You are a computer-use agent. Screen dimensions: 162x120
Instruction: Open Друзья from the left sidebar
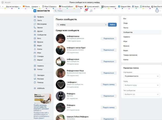40,31
